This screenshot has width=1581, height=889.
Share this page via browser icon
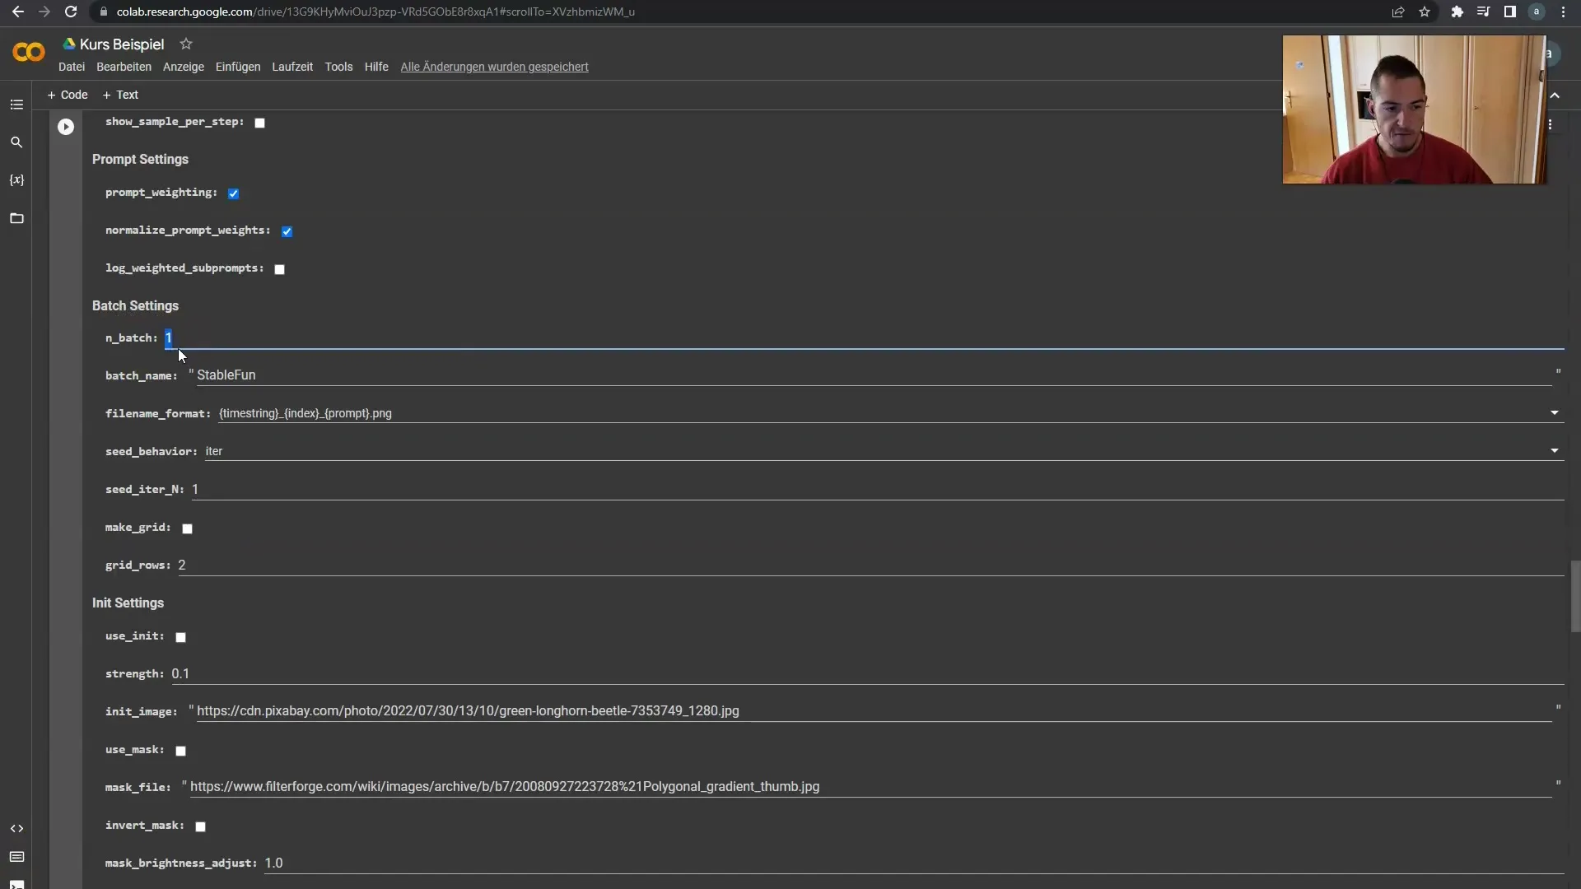point(1397,12)
